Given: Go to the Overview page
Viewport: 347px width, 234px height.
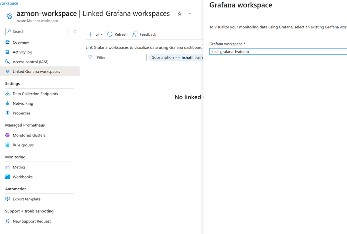Looking at the screenshot, I should 20,42.
